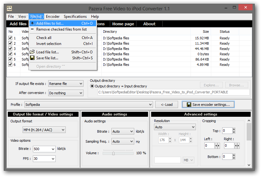Open the Output format MP4 dropdown
The image size is (261, 177).
tap(44, 130)
